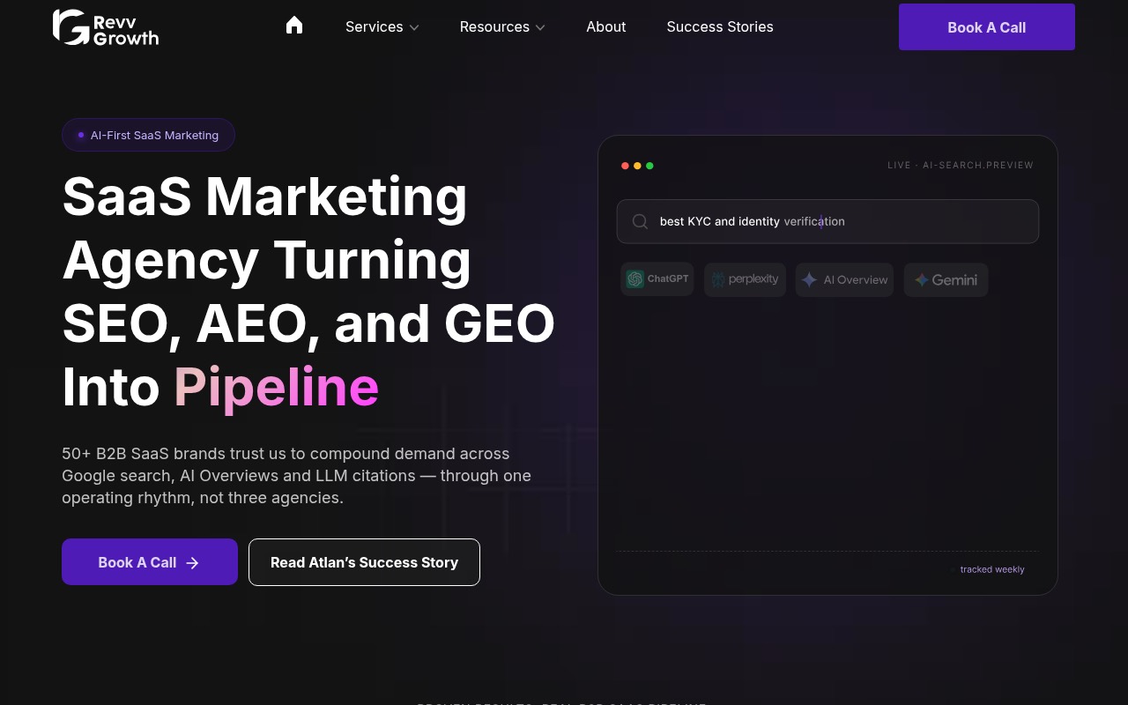Select the ChatGPT chip

tap(657, 279)
